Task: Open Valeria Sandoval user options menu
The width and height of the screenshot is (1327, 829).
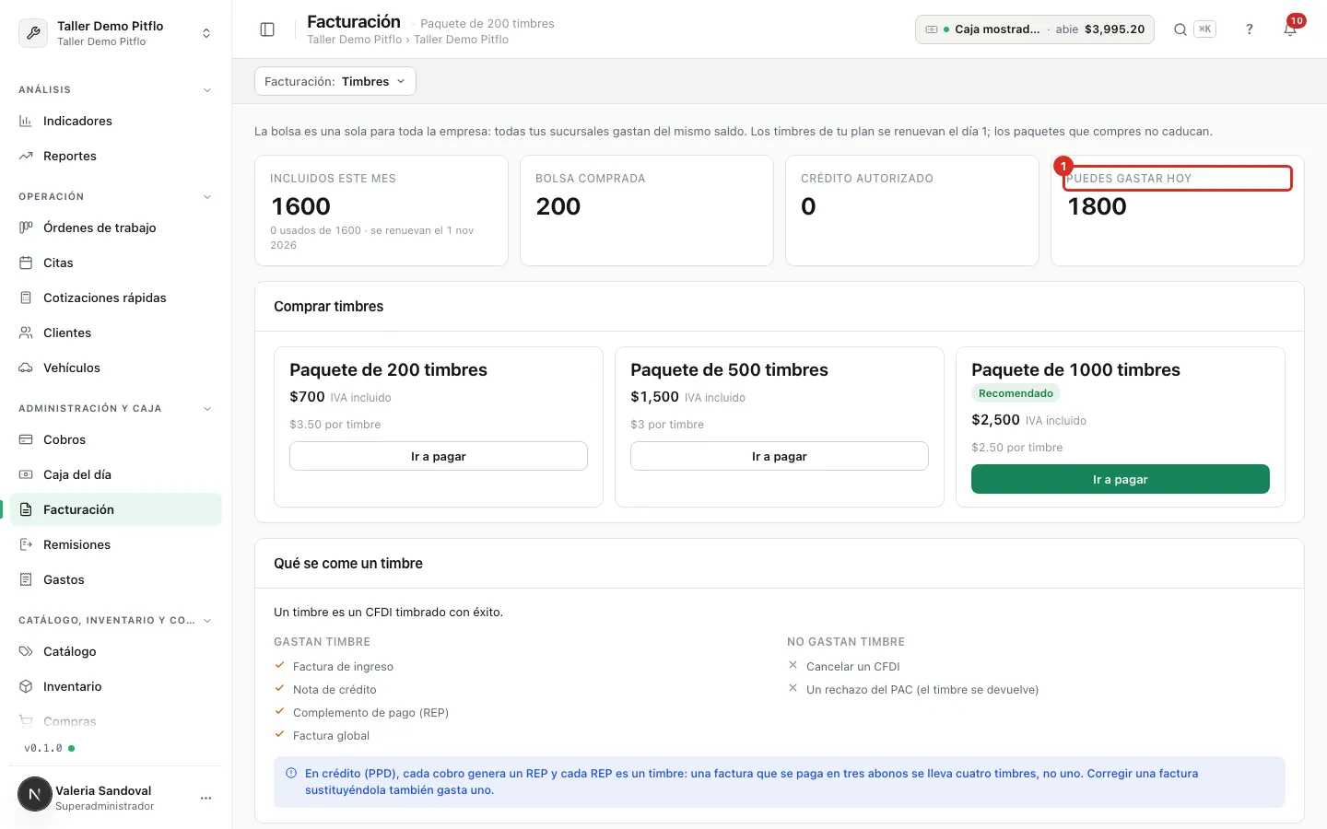Action: [206, 798]
